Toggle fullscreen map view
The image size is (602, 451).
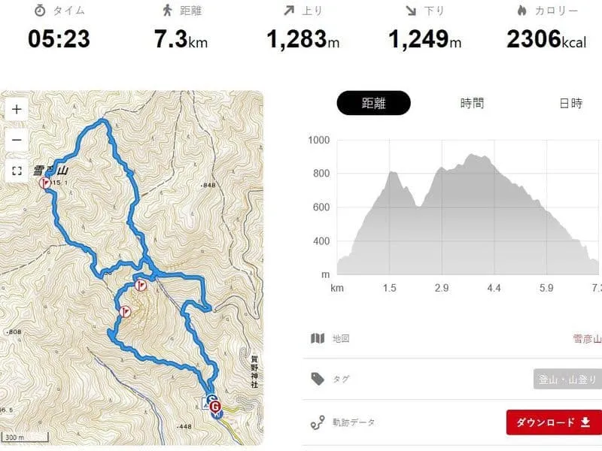tap(17, 170)
